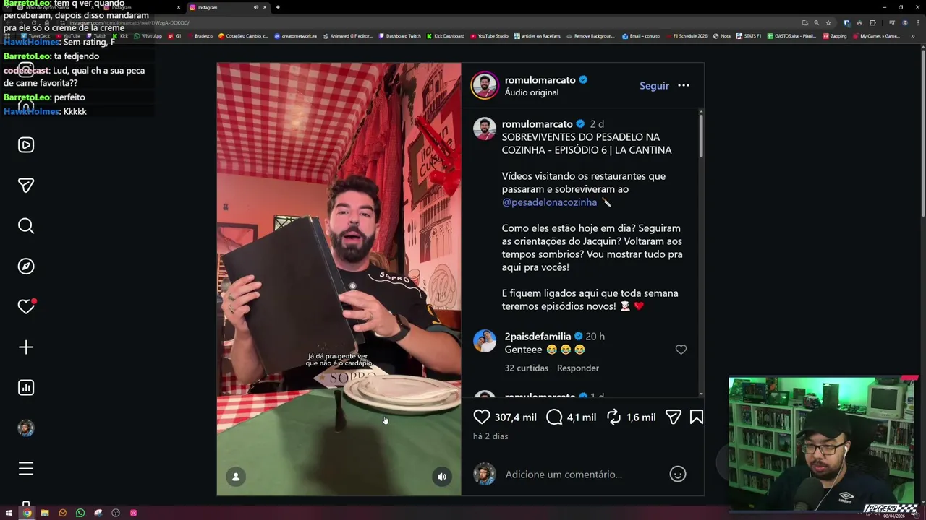View the 32 curtidas on comment
Screen dimensions: 926x520
coord(527,368)
